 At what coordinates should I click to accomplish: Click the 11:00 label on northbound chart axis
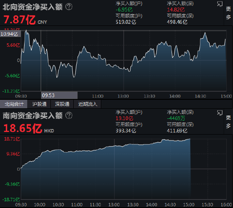point(97,96)
